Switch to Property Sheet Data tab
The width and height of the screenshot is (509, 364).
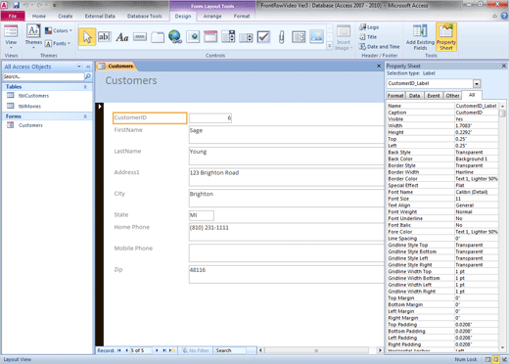(x=414, y=96)
